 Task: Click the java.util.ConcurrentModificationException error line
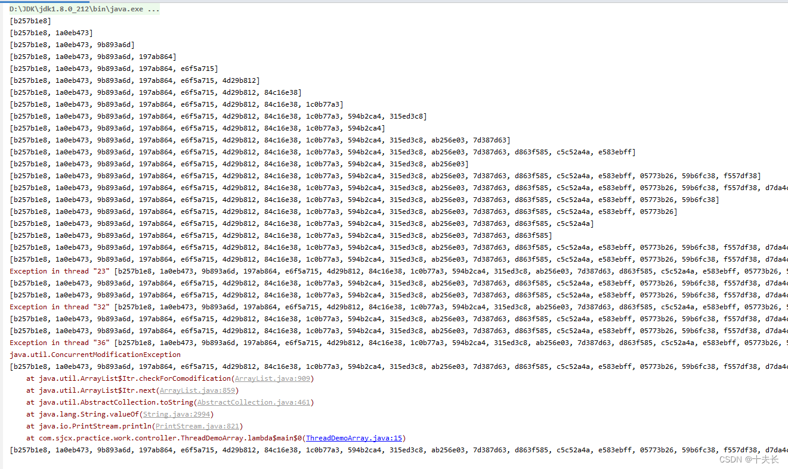(95, 355)
